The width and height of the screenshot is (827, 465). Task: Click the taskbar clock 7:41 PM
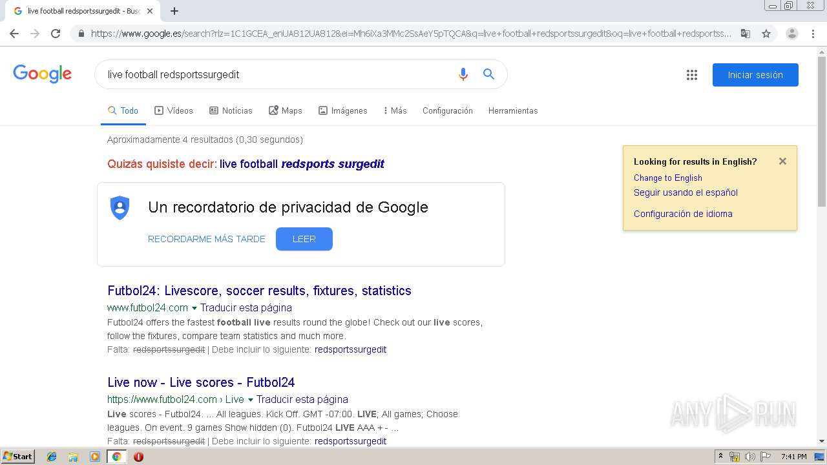click(x=794, y=457)
